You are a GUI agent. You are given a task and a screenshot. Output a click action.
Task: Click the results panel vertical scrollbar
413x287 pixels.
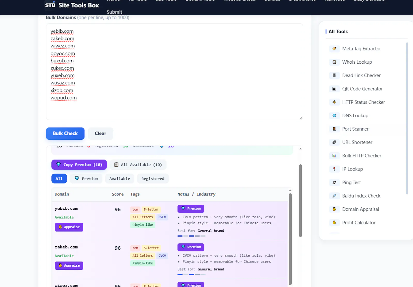[x=300, y=200]
